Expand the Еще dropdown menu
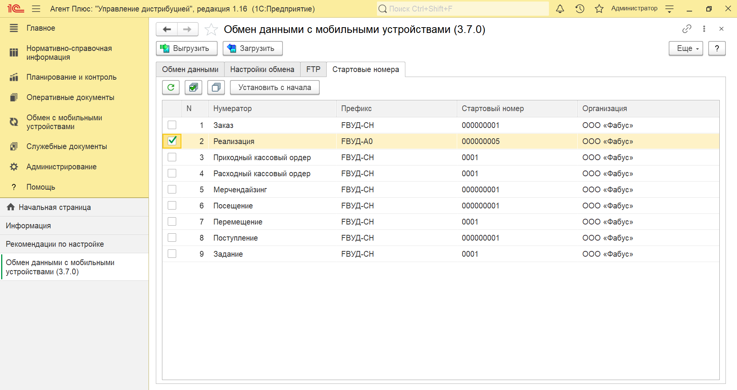Screen dimensions: 737x390 [686, 49]
